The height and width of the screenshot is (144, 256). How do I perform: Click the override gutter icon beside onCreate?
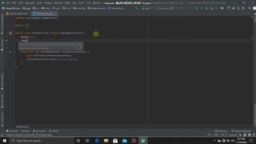click(x=10, y=52)
